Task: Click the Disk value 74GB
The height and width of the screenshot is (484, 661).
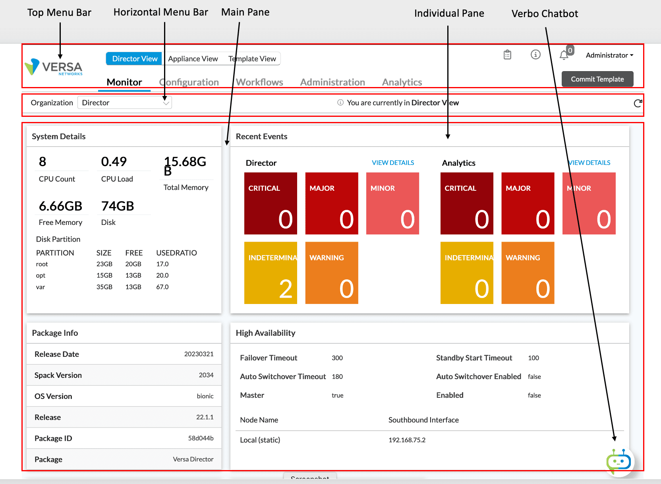Action: (118, 206)
